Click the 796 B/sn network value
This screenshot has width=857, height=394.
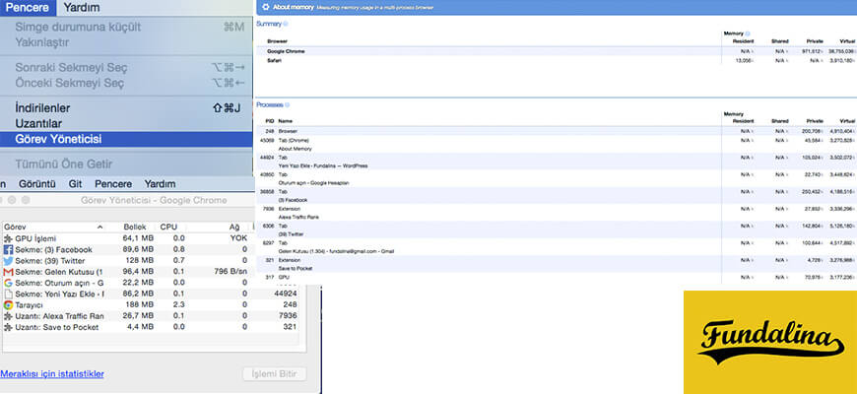click(x=231, y=272)
